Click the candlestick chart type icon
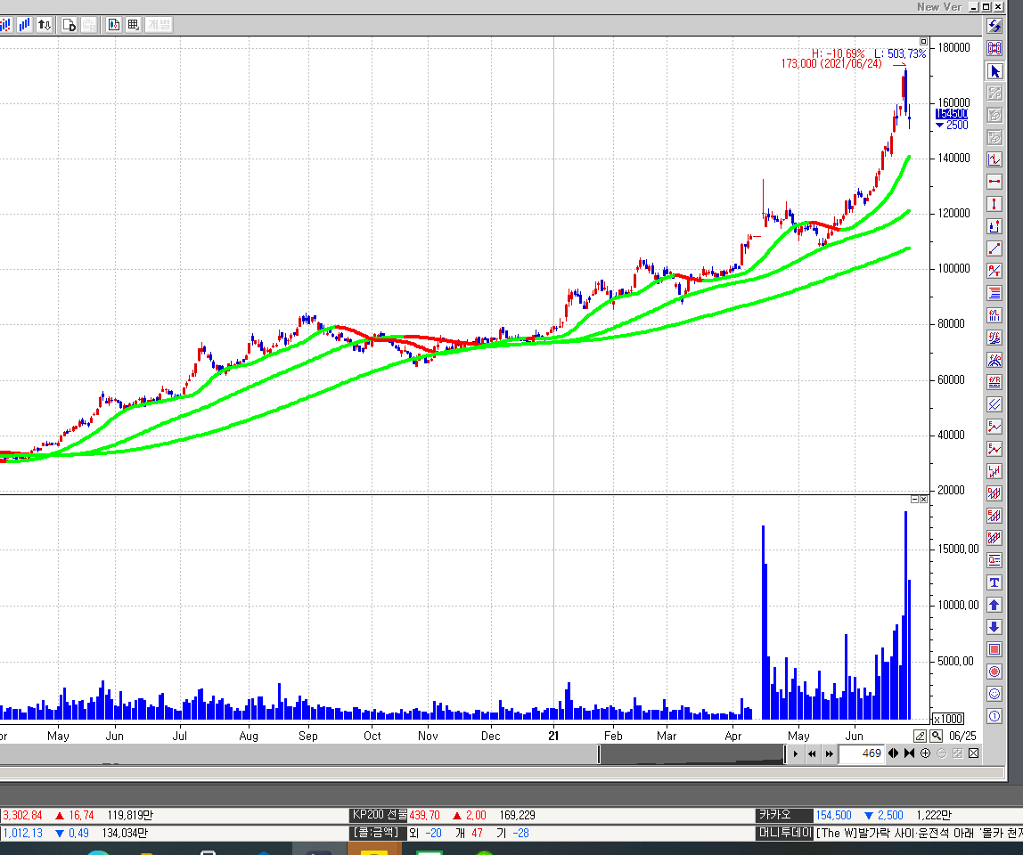This screenshot has width=1023, height=855. tap(113, 25)
